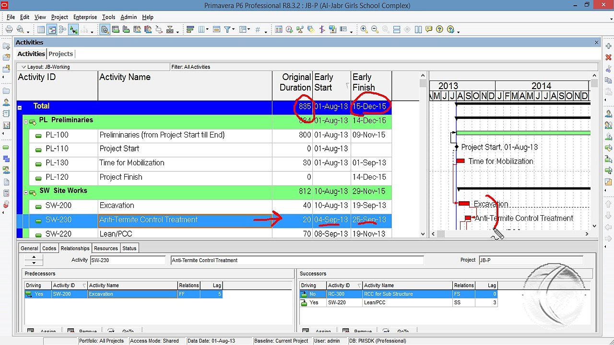
Task: Click the Zoom In magnifier
Action: point(364,30)
